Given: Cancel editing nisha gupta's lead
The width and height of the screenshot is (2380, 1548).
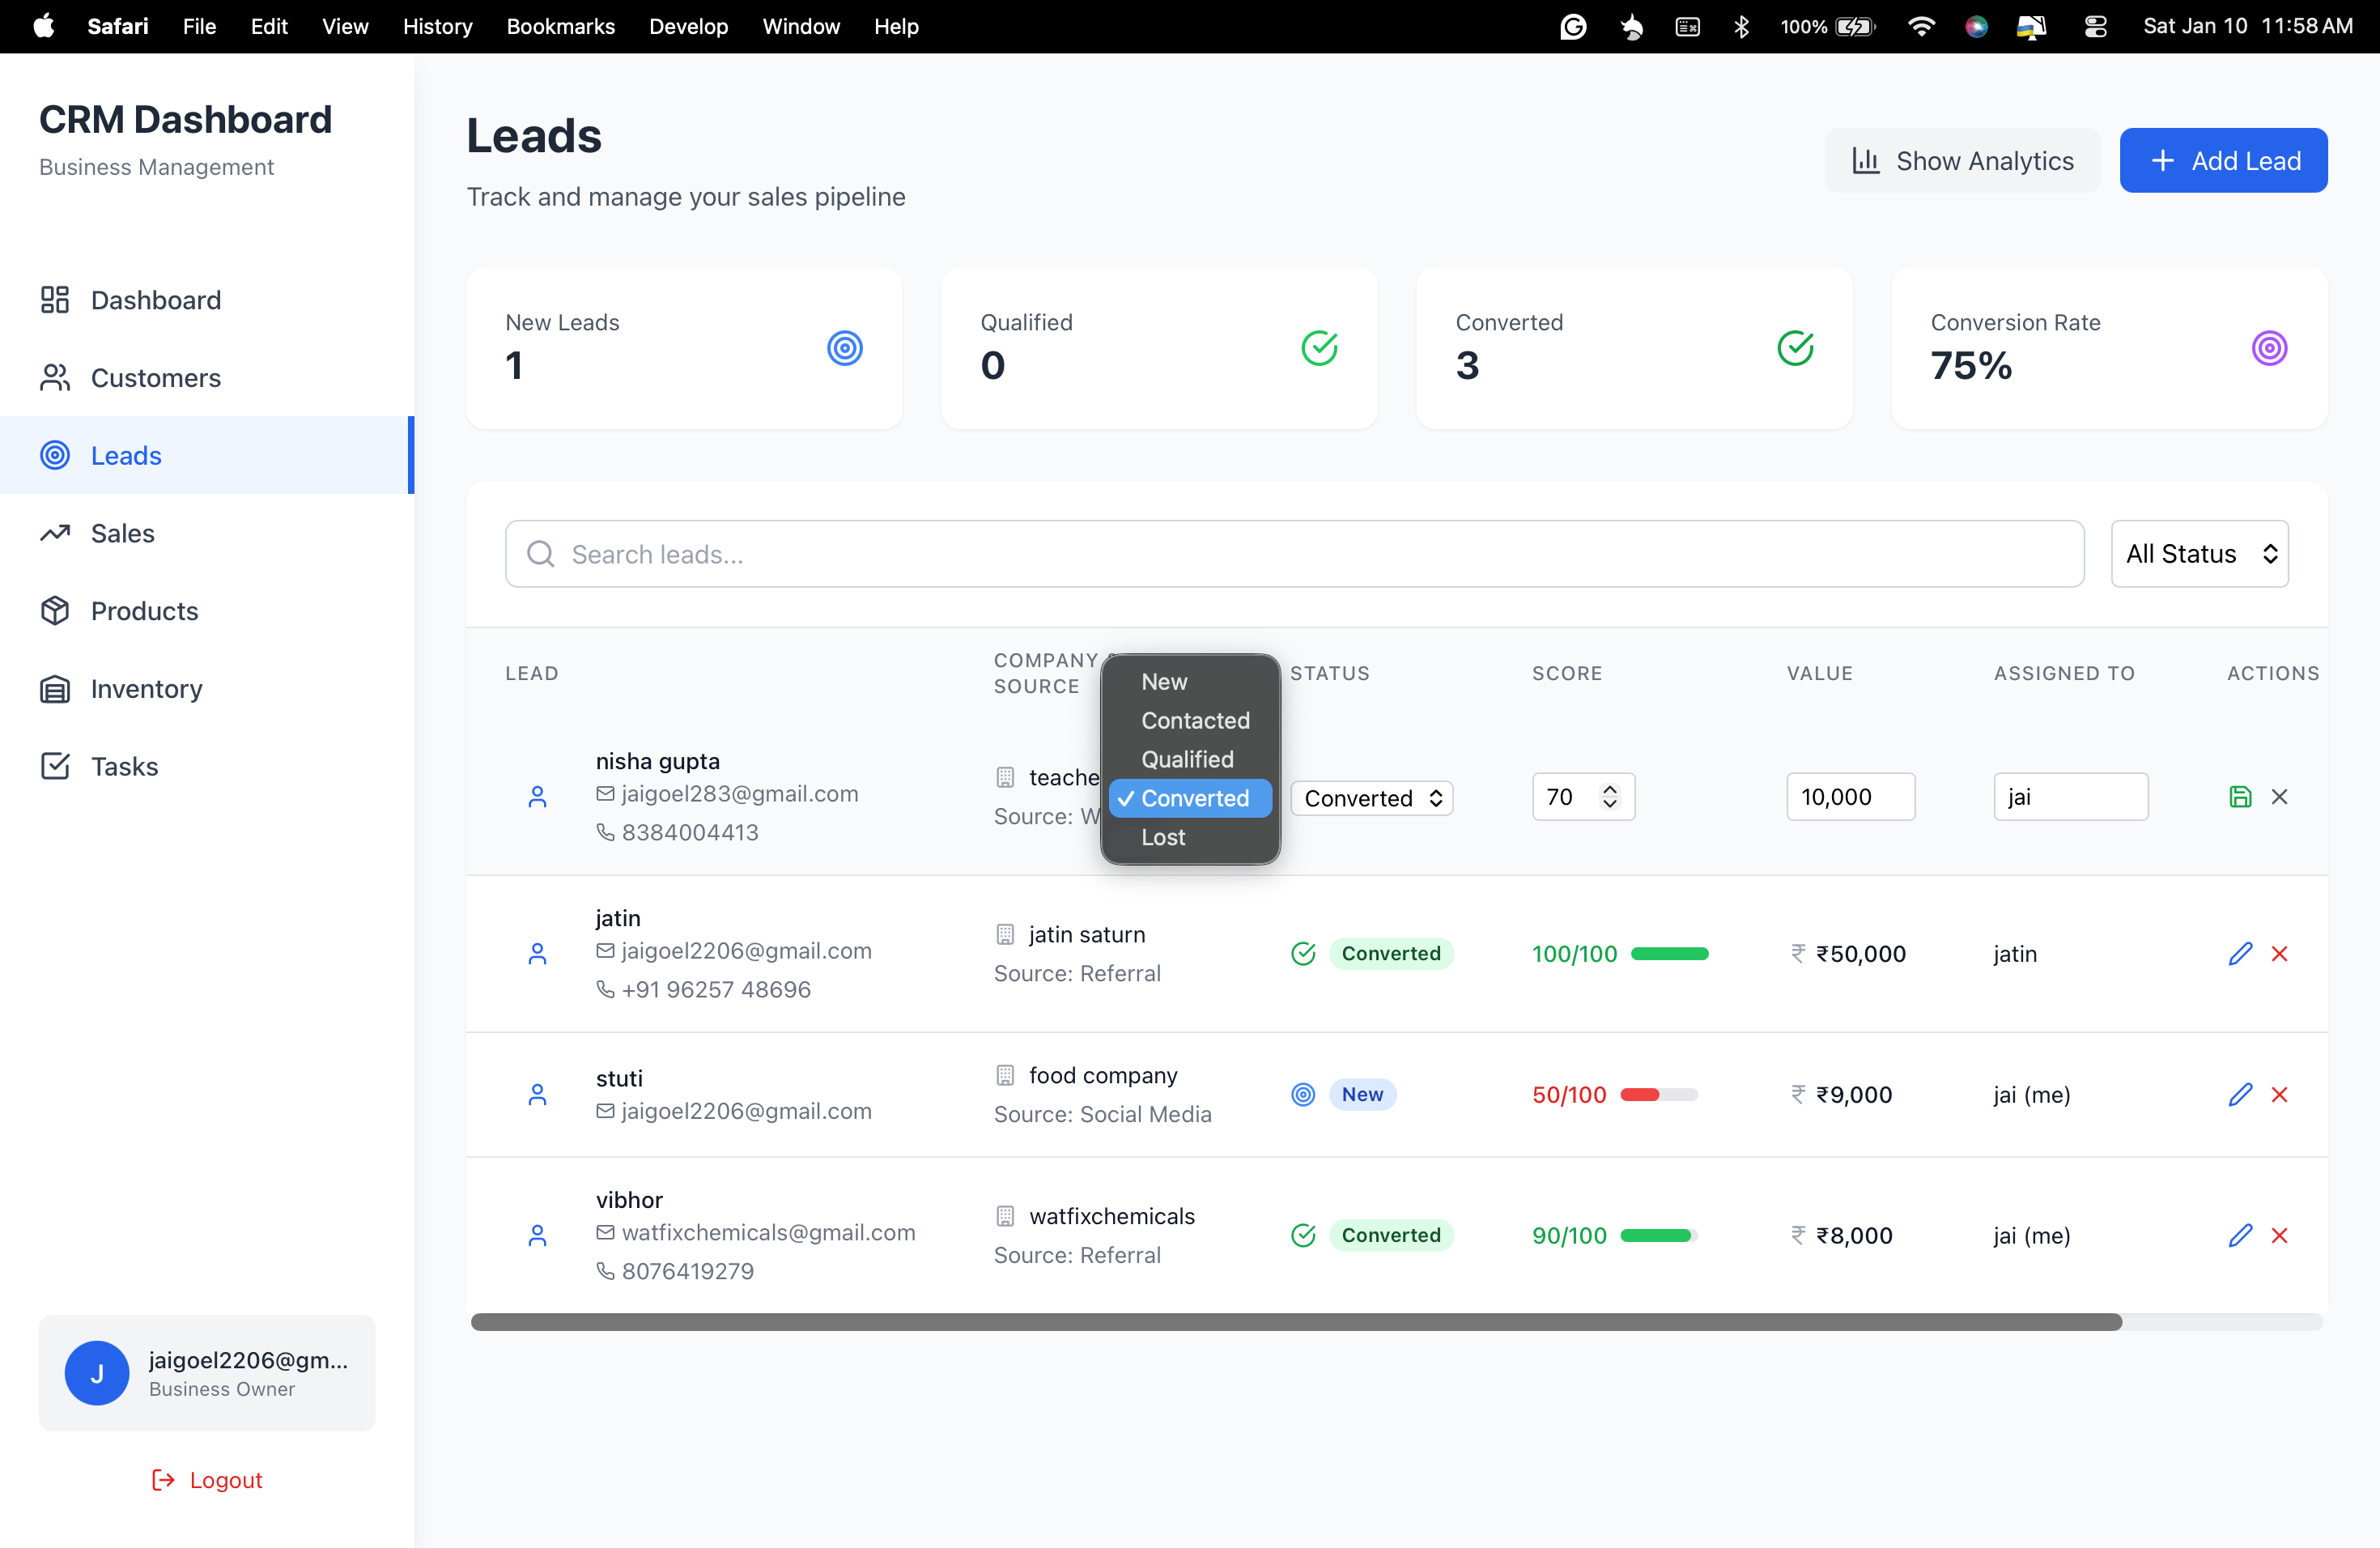Looking at the screenshot, I should click(2281, 796).
